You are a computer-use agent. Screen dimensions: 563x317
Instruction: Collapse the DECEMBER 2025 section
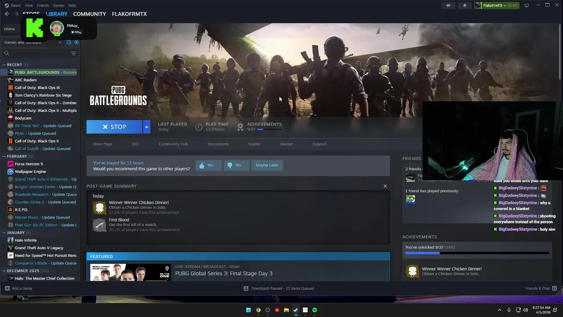[x=4, y=271]
